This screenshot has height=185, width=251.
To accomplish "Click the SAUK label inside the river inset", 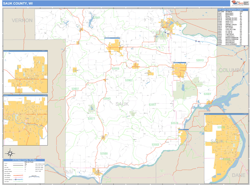I will pos(217,141).
